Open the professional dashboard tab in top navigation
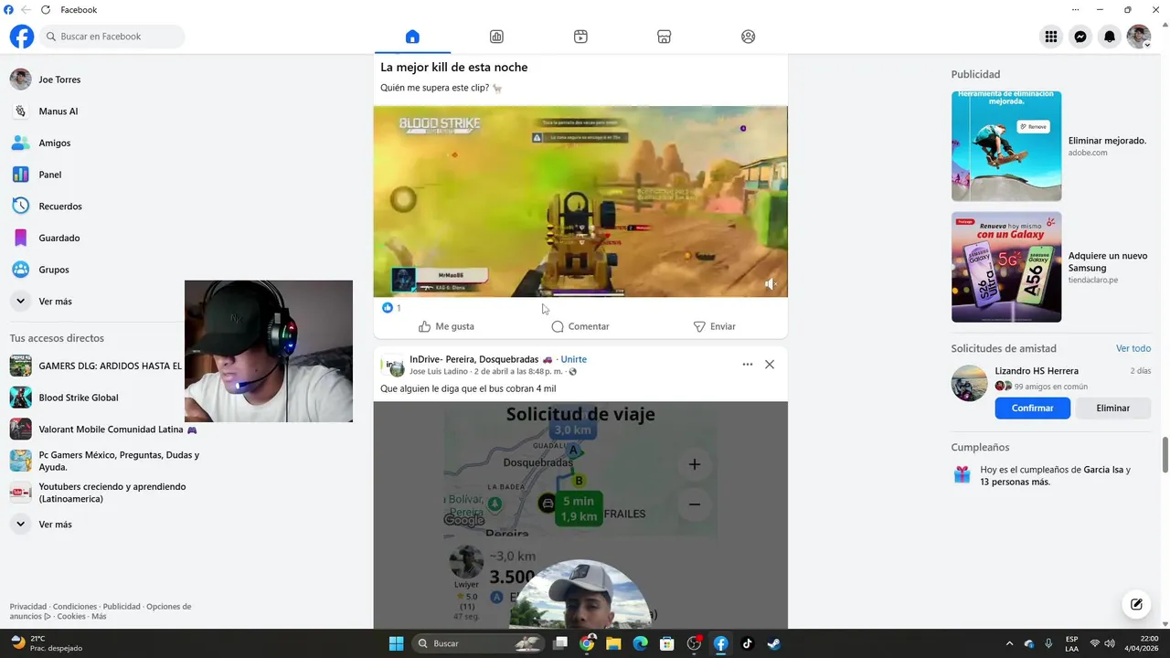 (x=496, y=37)
